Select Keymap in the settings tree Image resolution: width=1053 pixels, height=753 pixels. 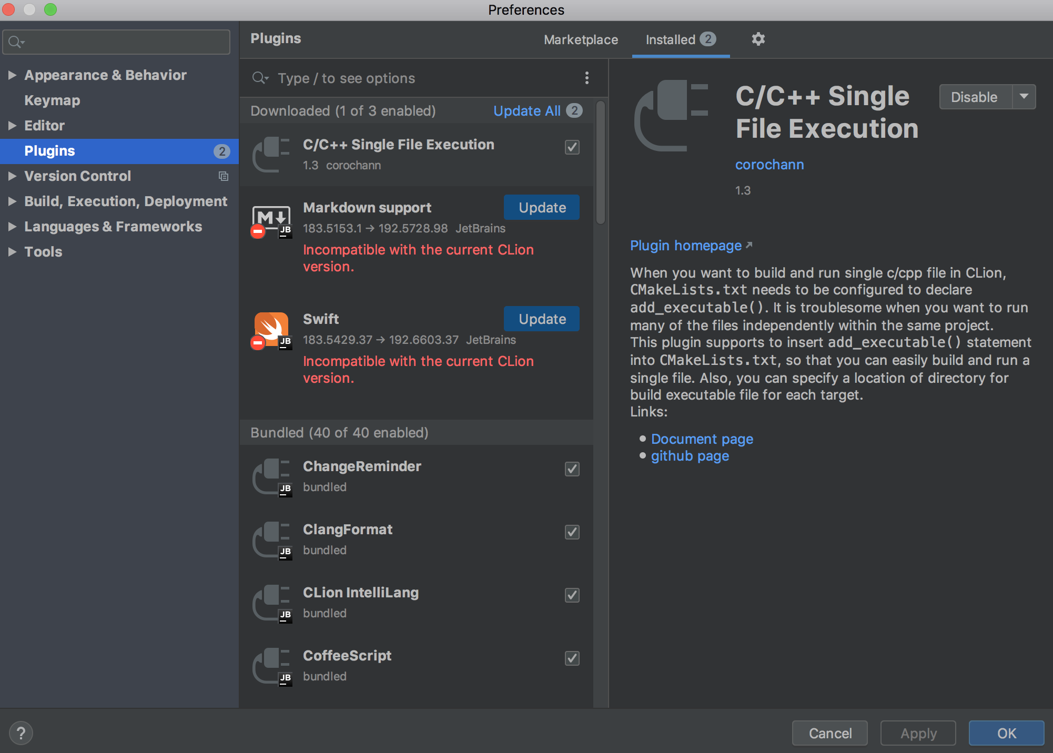point(53,100)
